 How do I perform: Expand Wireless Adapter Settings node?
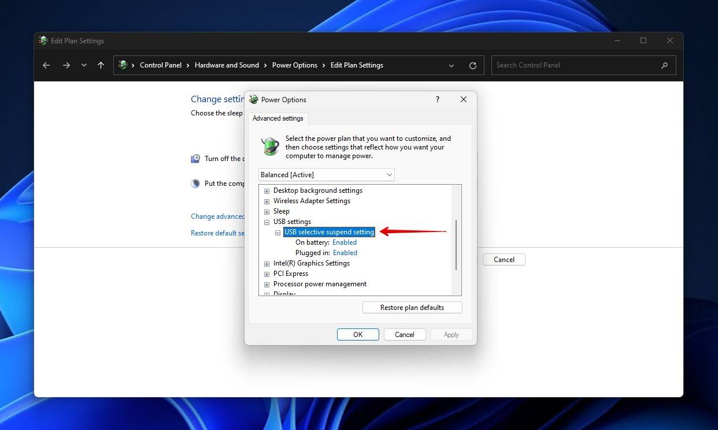[267, 201]
